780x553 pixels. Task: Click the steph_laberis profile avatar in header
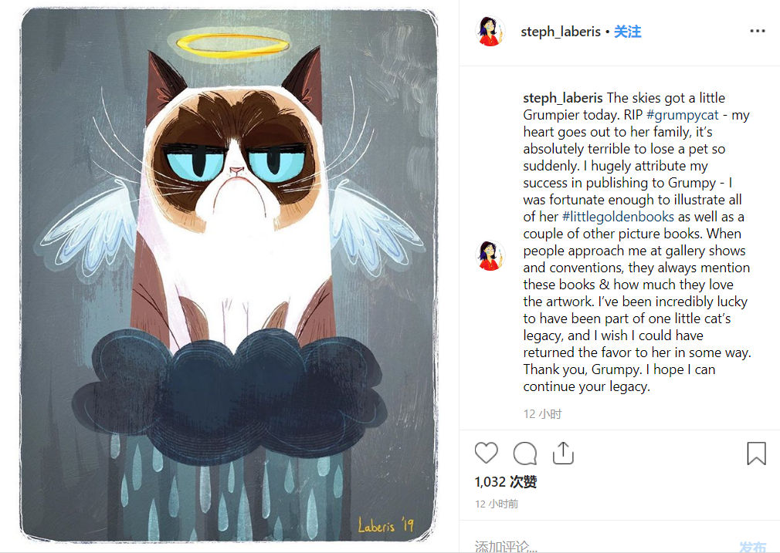point(490,32)
